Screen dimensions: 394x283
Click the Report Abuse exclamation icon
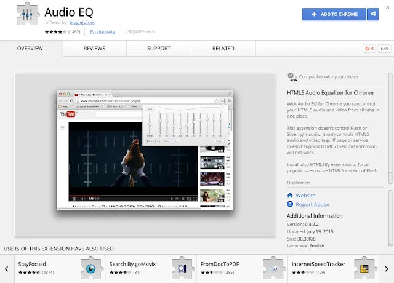(x=290, y=204)
